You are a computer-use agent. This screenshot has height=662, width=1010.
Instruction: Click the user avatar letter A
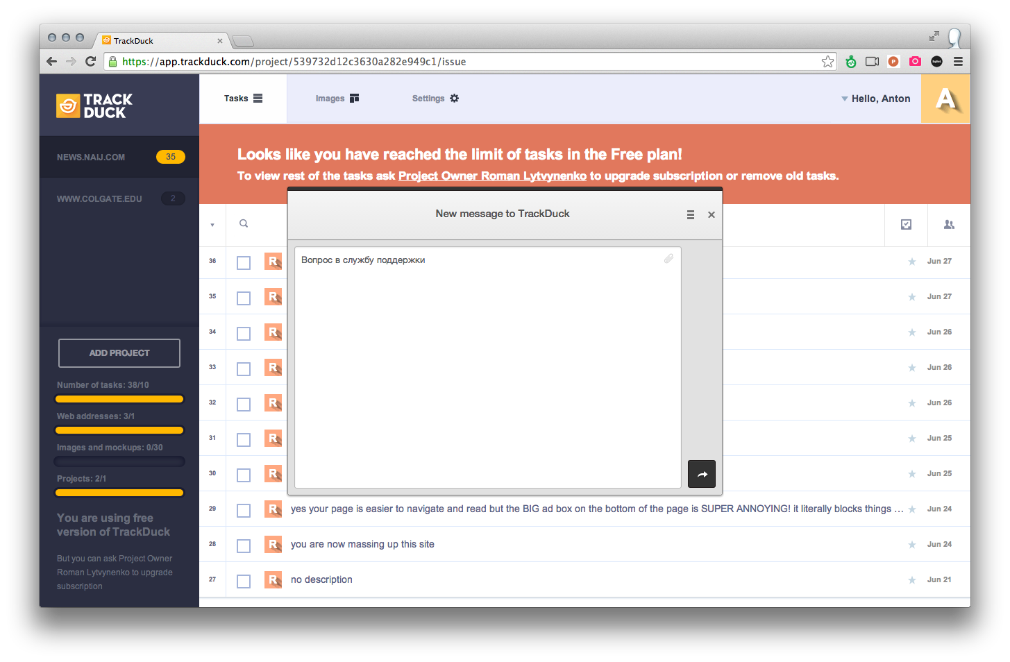coord(945,99)
